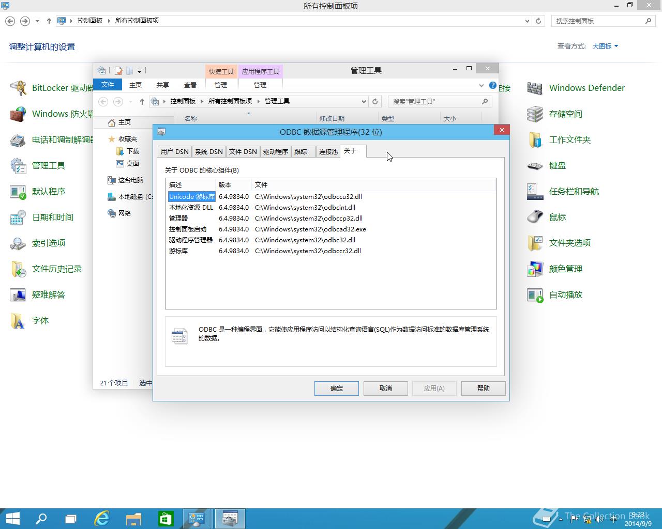The height and width of the screenshot is (529, 662).
Task: Select 本地化资源 DLL row
Action: tap(330, 207)
